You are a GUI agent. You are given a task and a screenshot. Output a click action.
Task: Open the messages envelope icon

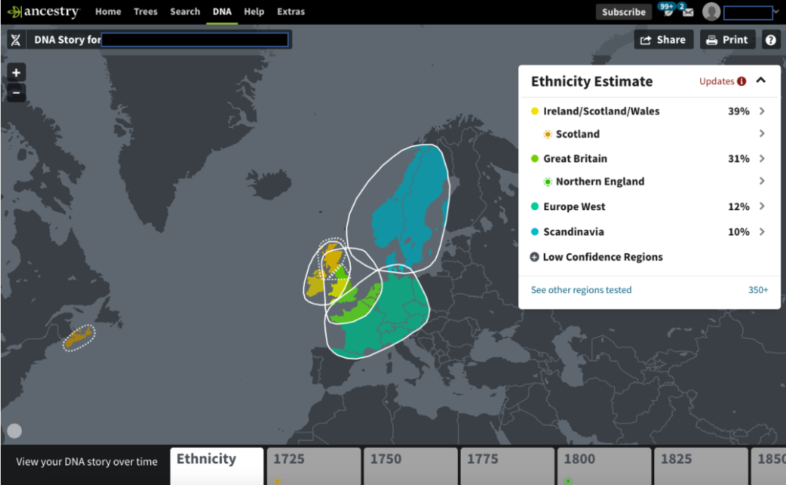688,12
